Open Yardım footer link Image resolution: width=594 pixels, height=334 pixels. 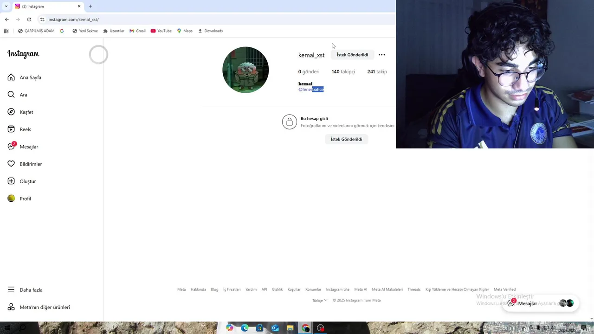tap(251, 289)
